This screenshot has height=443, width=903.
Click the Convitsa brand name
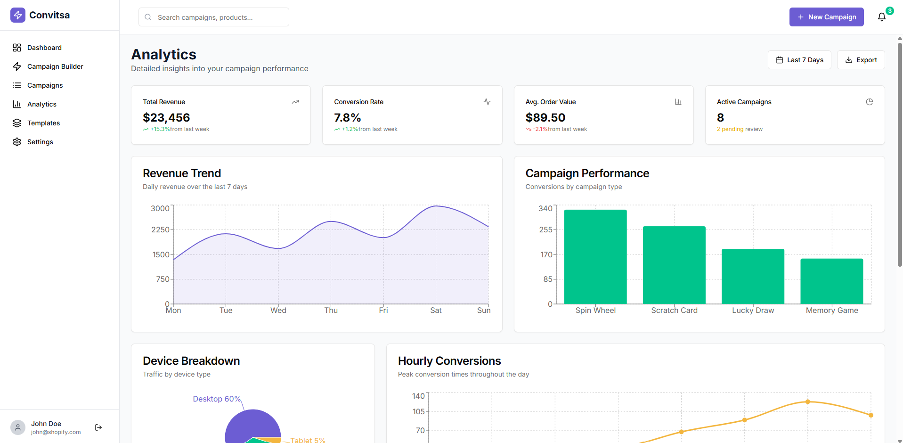tap(49, 15)
